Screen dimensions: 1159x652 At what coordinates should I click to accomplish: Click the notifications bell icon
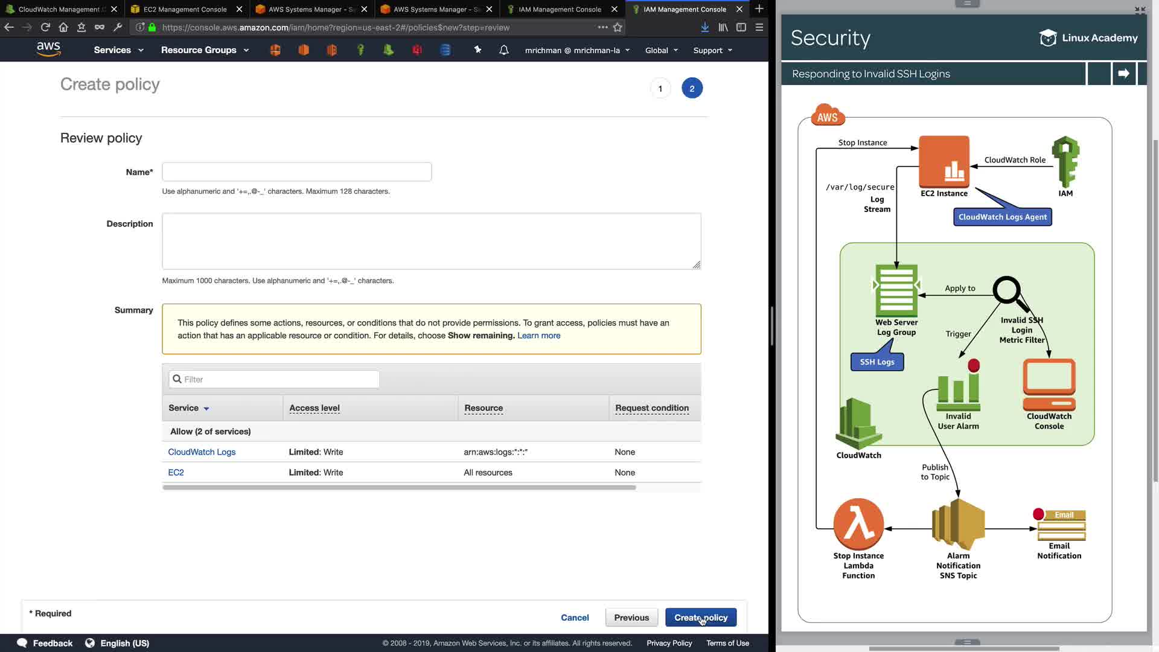(504, 50)
